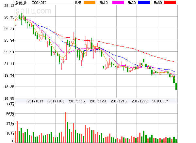Select the MA60 legend label
Image resolution: width=196 pixels, height=143 pixels.
pyautogui.click(x=158, y=3)
